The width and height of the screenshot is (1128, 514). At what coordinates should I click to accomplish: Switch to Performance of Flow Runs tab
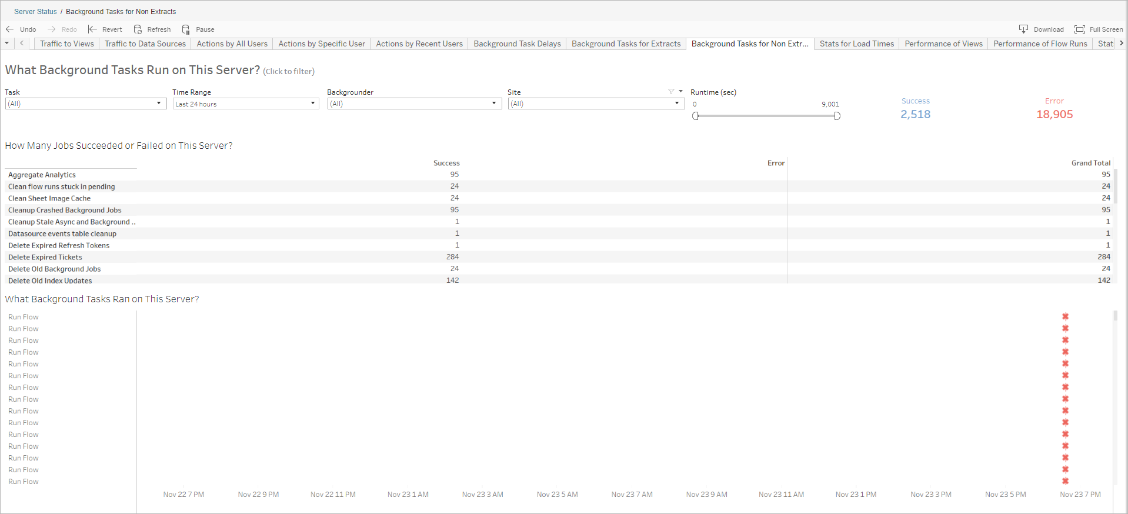click(1040, 44)
